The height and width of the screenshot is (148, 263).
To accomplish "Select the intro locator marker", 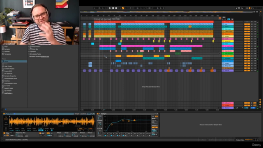I will (97, 19).
